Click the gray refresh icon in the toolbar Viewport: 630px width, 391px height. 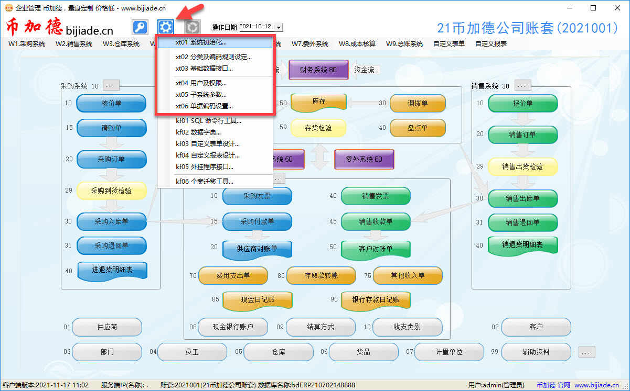[193, 27]
